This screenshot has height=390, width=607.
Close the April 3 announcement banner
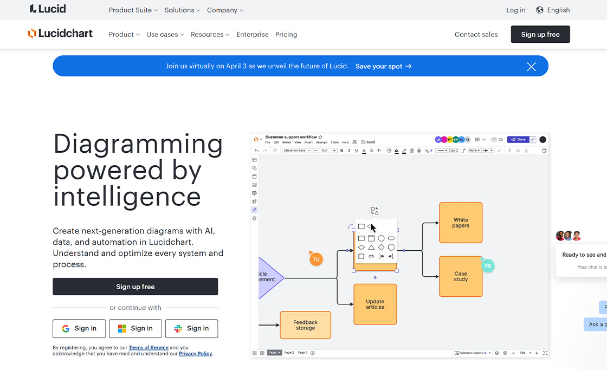[531, 67]
